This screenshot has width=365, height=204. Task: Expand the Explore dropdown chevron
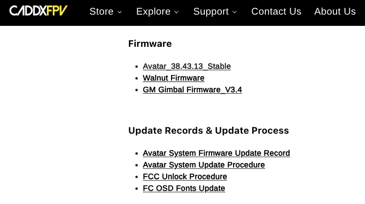tap(176, 12)
